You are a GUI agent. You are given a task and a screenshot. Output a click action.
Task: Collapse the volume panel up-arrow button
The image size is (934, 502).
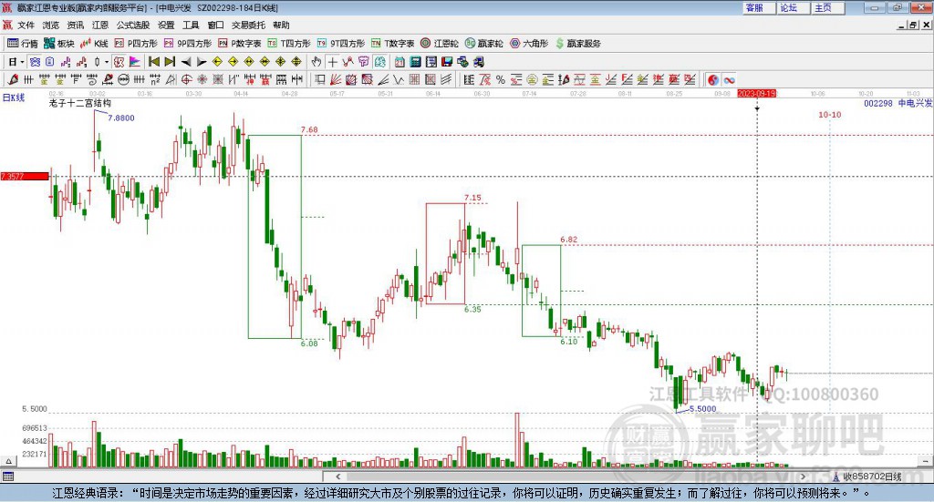click(x=8, y=461)
